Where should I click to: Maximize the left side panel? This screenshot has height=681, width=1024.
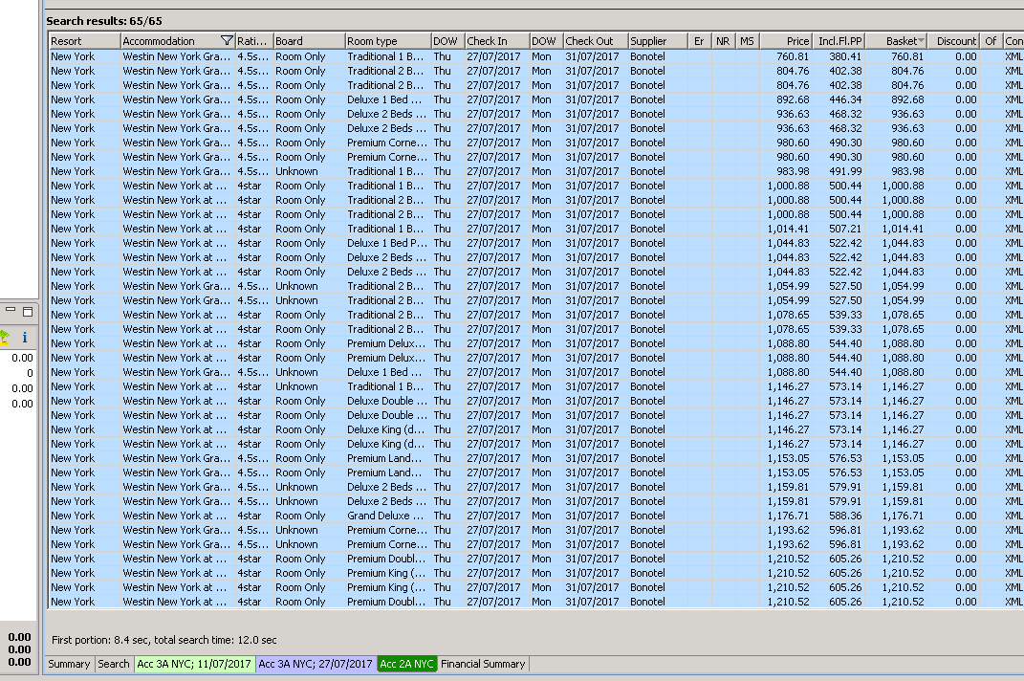pos(28,311)
